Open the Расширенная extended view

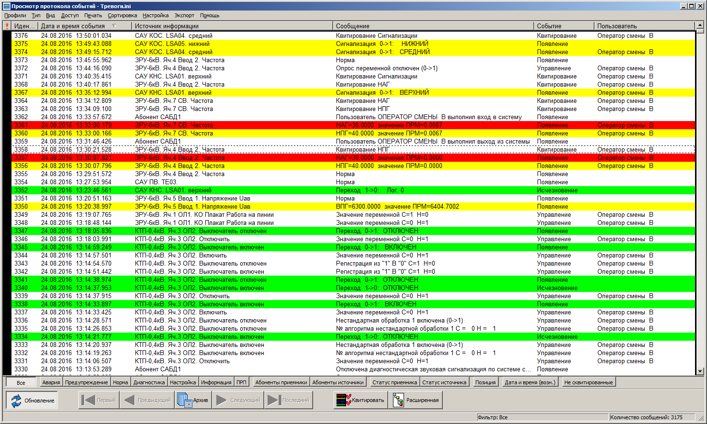pos(415,400)
